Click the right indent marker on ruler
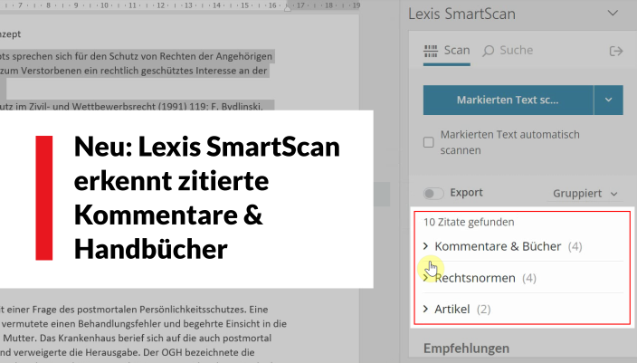This screenshot has height=363, width=637. point(288,8)
